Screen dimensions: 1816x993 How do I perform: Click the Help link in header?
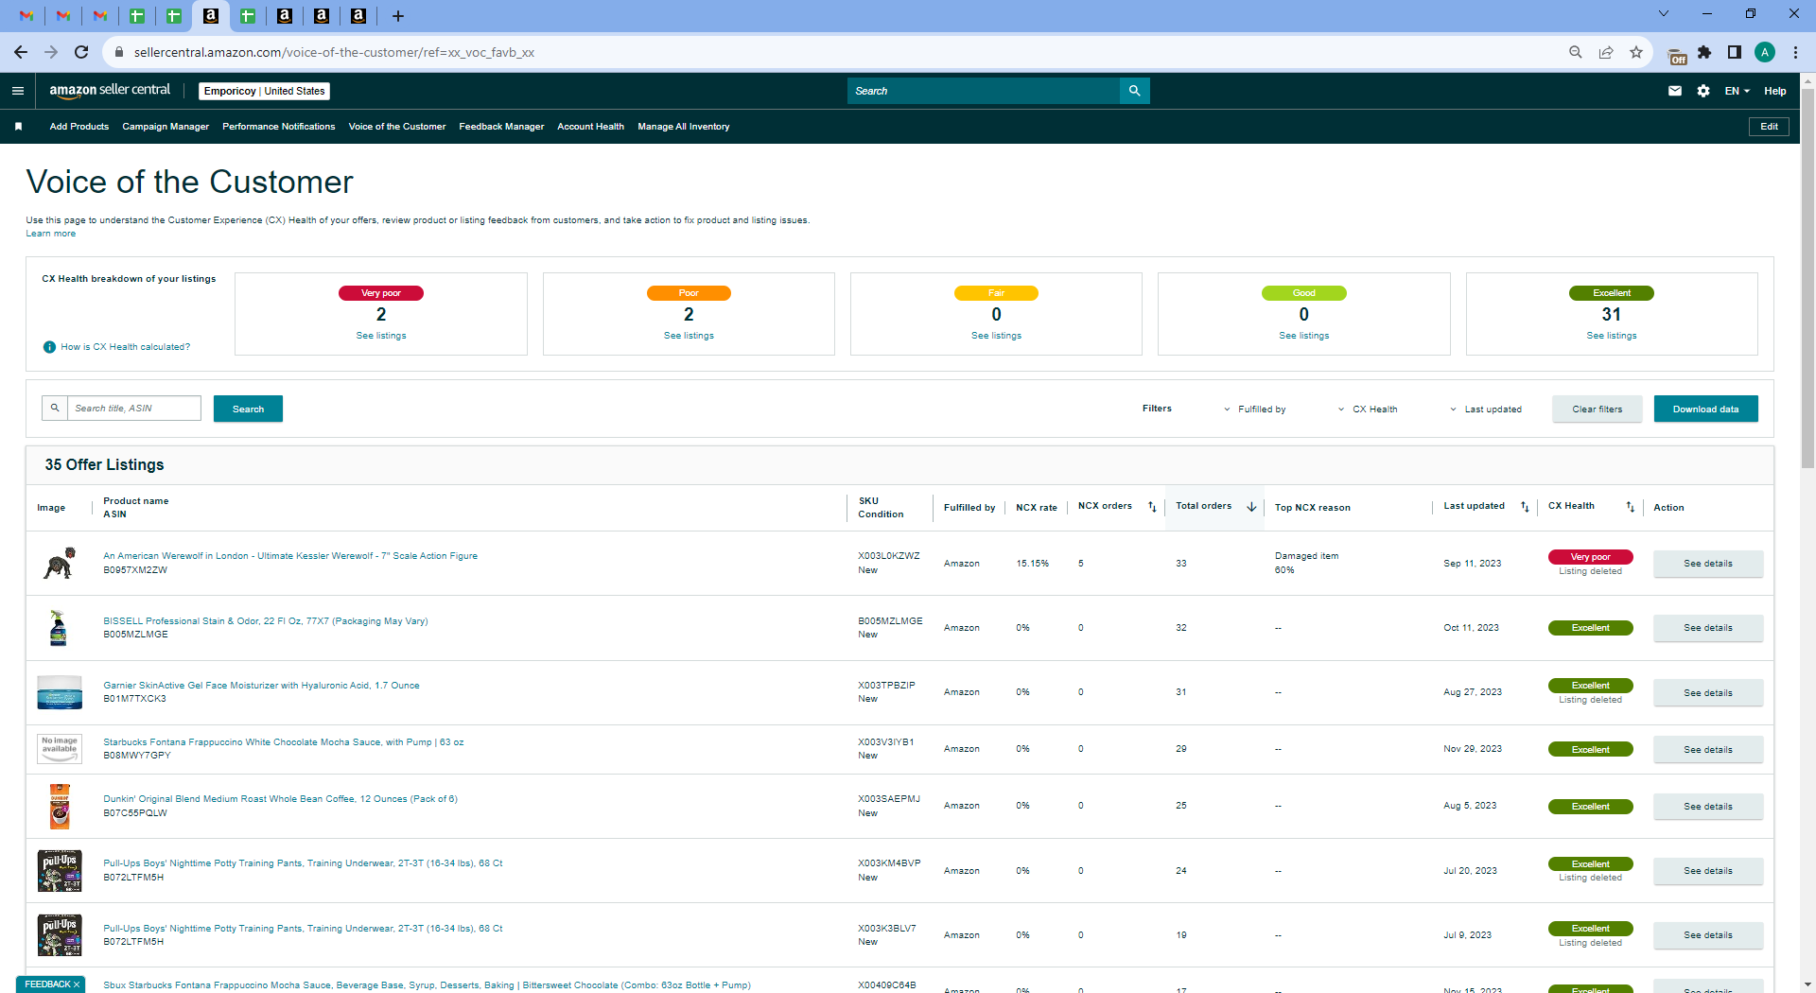[1775, 91]
